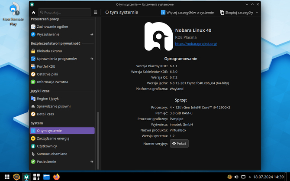Open Informacja zwrotna settings

click(x=62, y=82)
